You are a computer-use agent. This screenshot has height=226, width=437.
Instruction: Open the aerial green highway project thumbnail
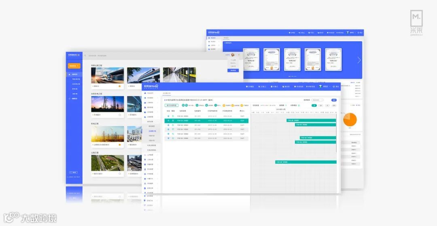point(108,163)
